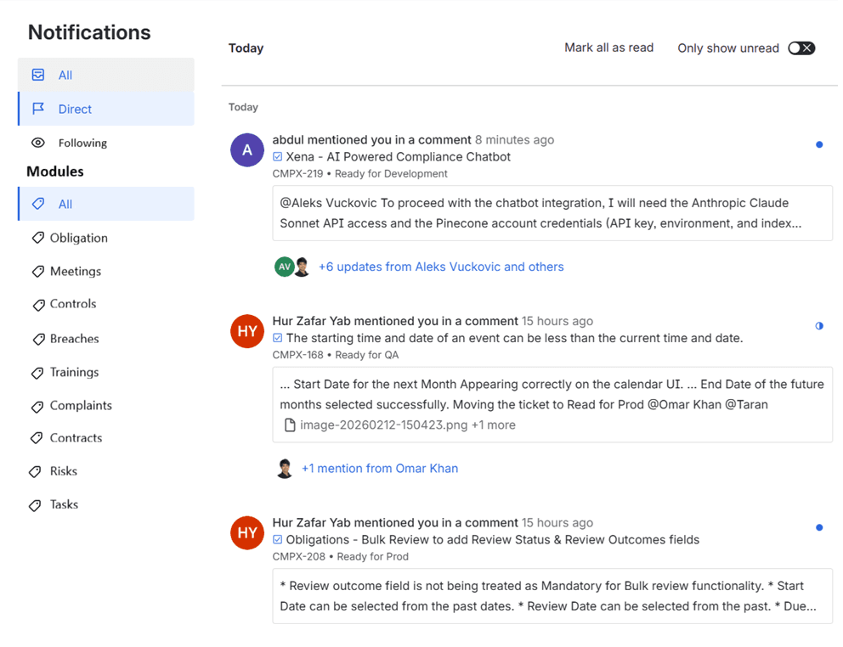Open the CMPX-208 bulk review comment box

point(552,596)
